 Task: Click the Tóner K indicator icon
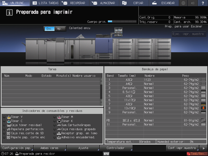[x=59, y=121]
